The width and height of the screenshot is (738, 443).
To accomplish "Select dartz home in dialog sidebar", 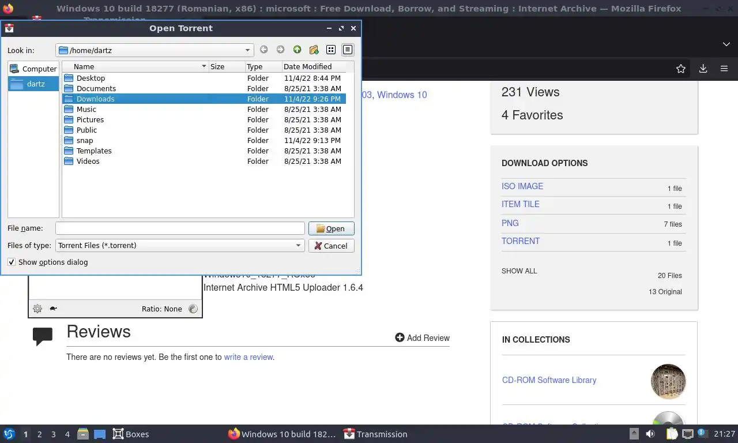I will 33,84.
